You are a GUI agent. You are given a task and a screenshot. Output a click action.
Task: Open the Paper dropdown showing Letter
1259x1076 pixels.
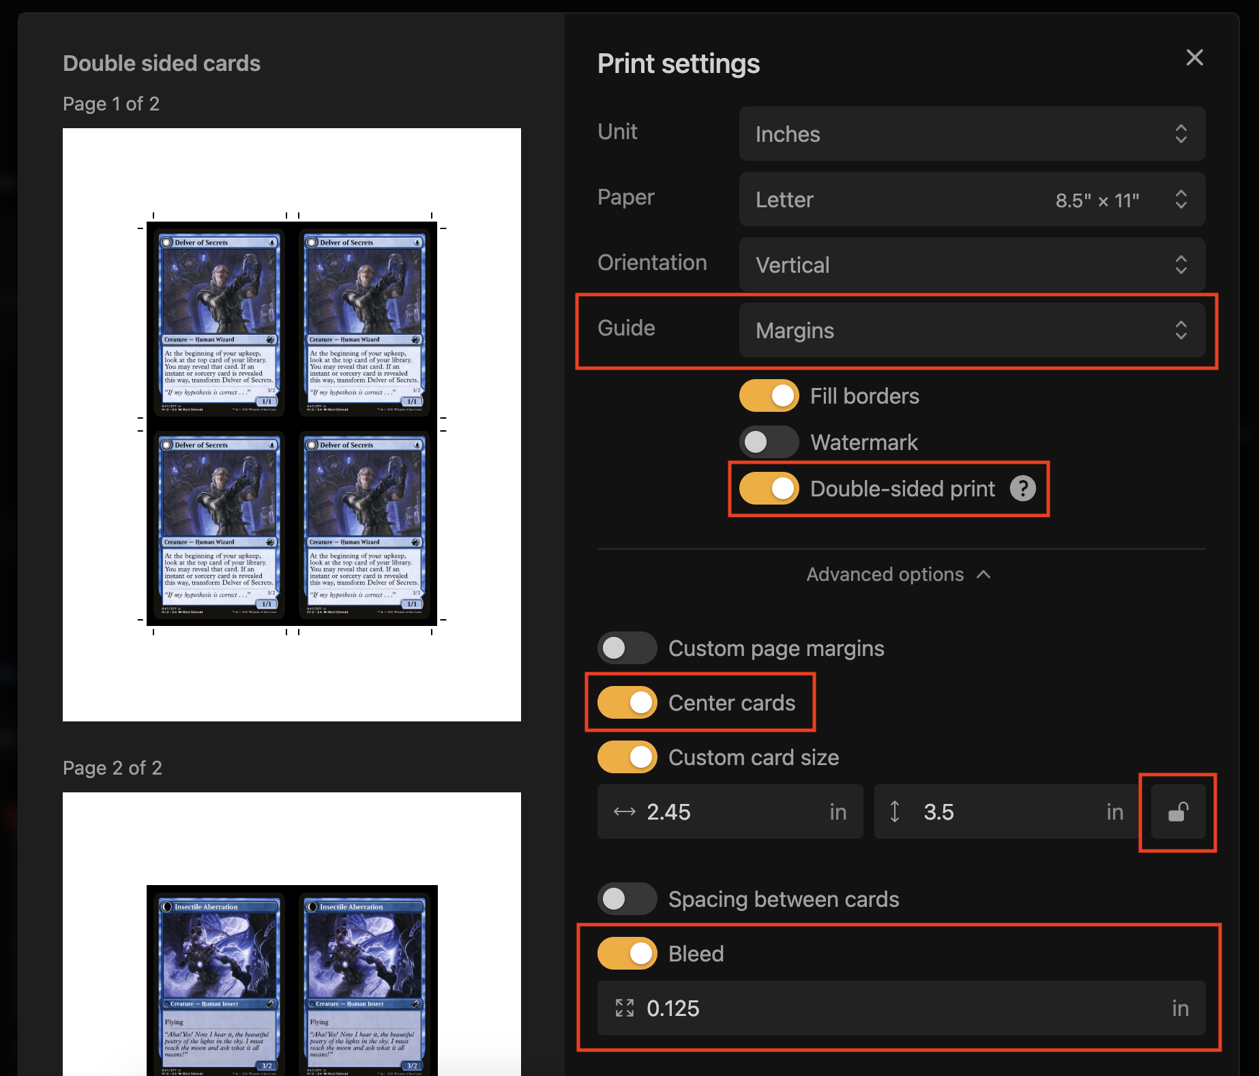(x=972, y=199)
